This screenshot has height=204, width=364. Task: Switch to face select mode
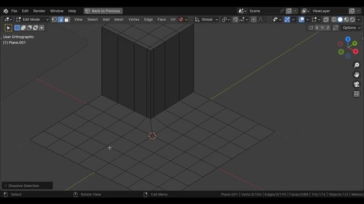point(67,20)
